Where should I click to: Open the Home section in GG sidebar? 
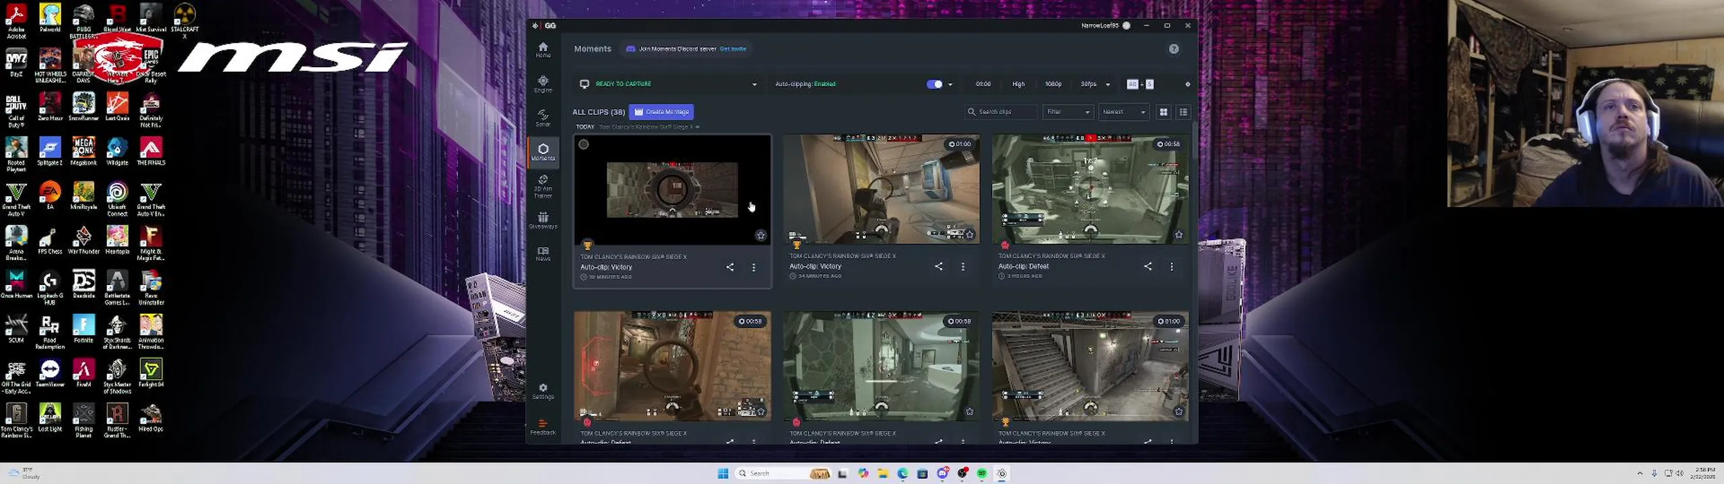tap(543, 49)
